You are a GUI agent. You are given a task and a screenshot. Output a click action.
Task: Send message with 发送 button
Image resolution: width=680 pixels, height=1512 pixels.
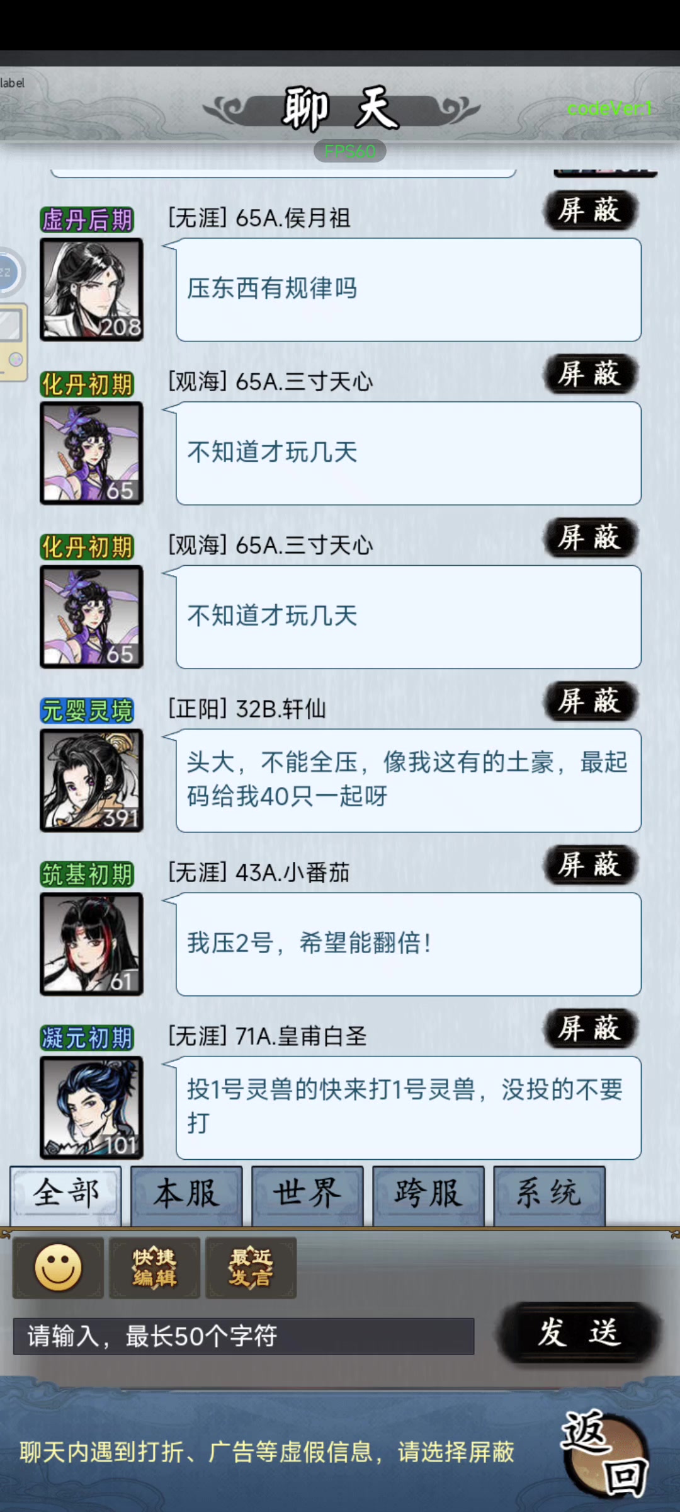[x=579, y=1333]
